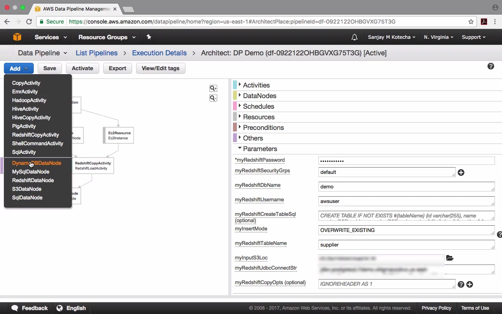Show help for myRedshiftCopyOpts
The height and width of the screenshot is (314, 502).
tap(461, 285)
